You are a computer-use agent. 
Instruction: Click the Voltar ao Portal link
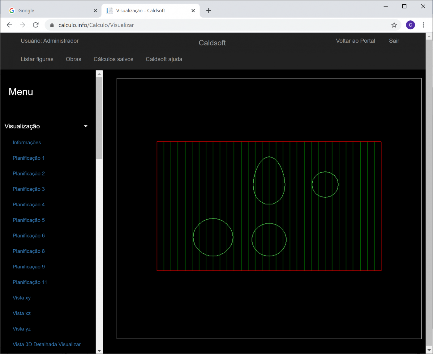point(355,41)
